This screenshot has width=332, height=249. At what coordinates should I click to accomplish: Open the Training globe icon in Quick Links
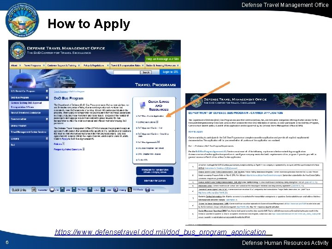[x=115, y=190]
